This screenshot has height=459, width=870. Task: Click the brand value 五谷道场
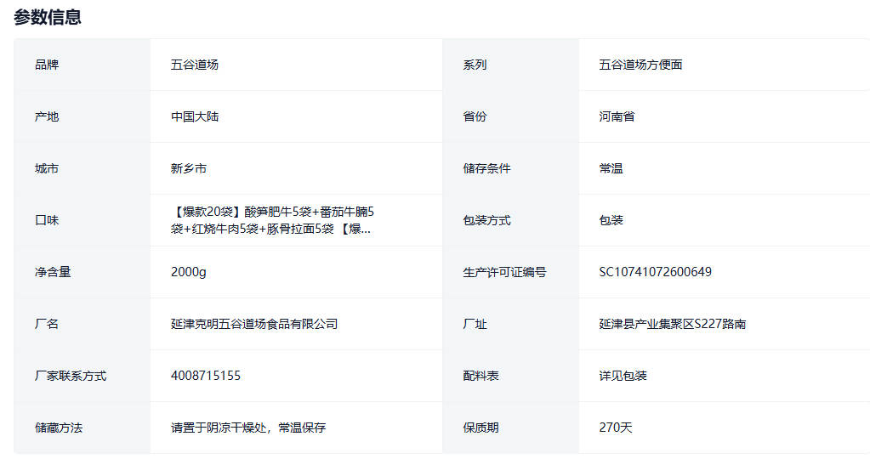(195, 65)
